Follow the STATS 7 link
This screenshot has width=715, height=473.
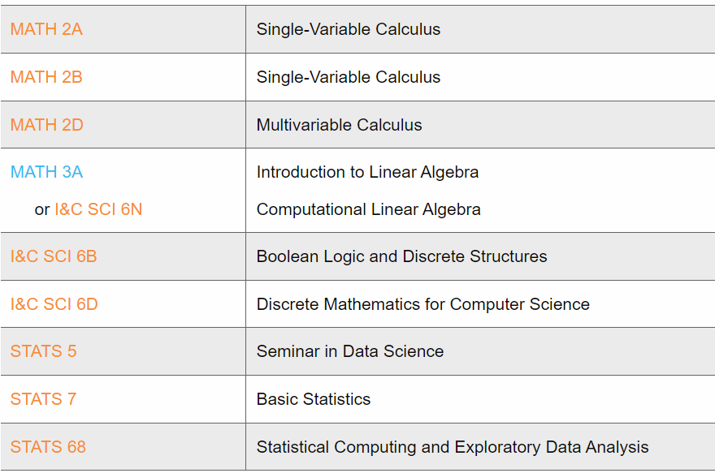pos(43,400)
